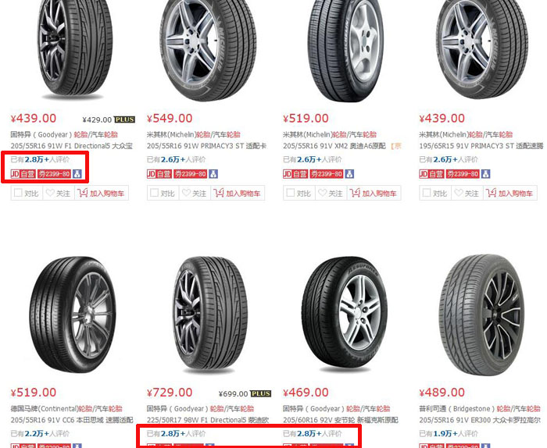Click the 券2399-80 coupon tag under the ¥519 Michelin XM2

point(326,173)
